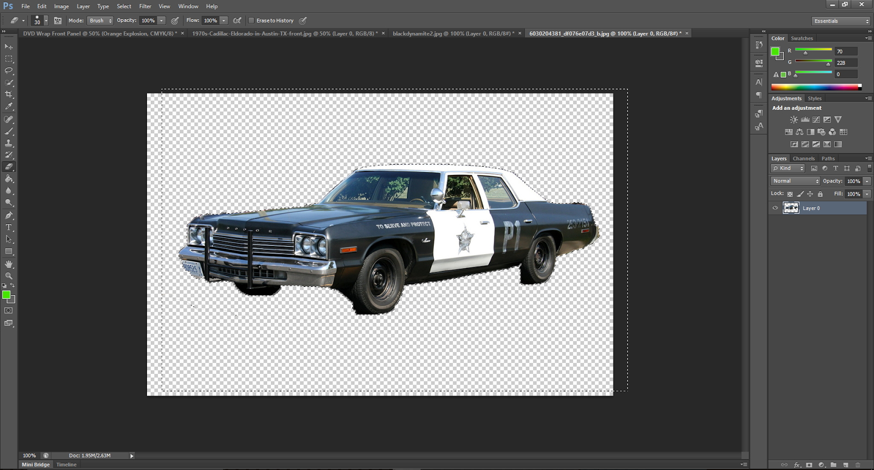The height and width of the screenshot is (470, 874).
Task: Select the Paint Bucket tool
Action: coord(9,179)
